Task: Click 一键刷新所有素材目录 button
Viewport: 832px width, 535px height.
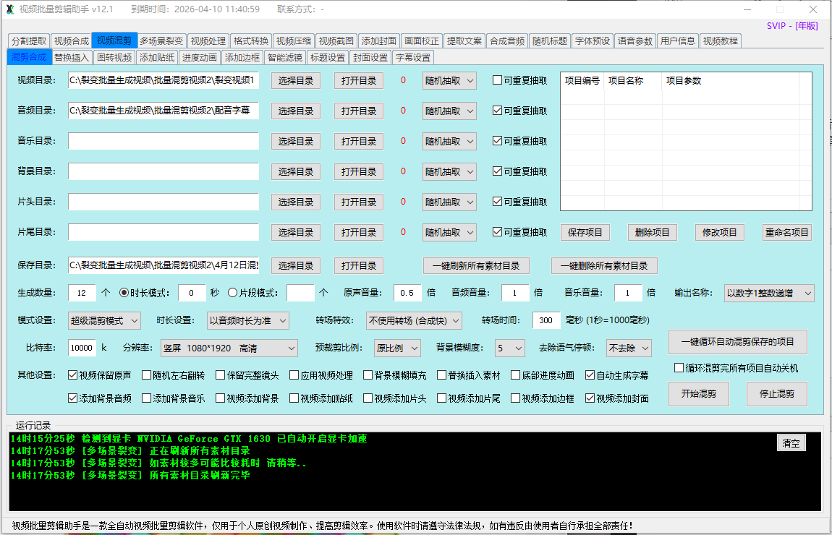Action: [476, 265]
